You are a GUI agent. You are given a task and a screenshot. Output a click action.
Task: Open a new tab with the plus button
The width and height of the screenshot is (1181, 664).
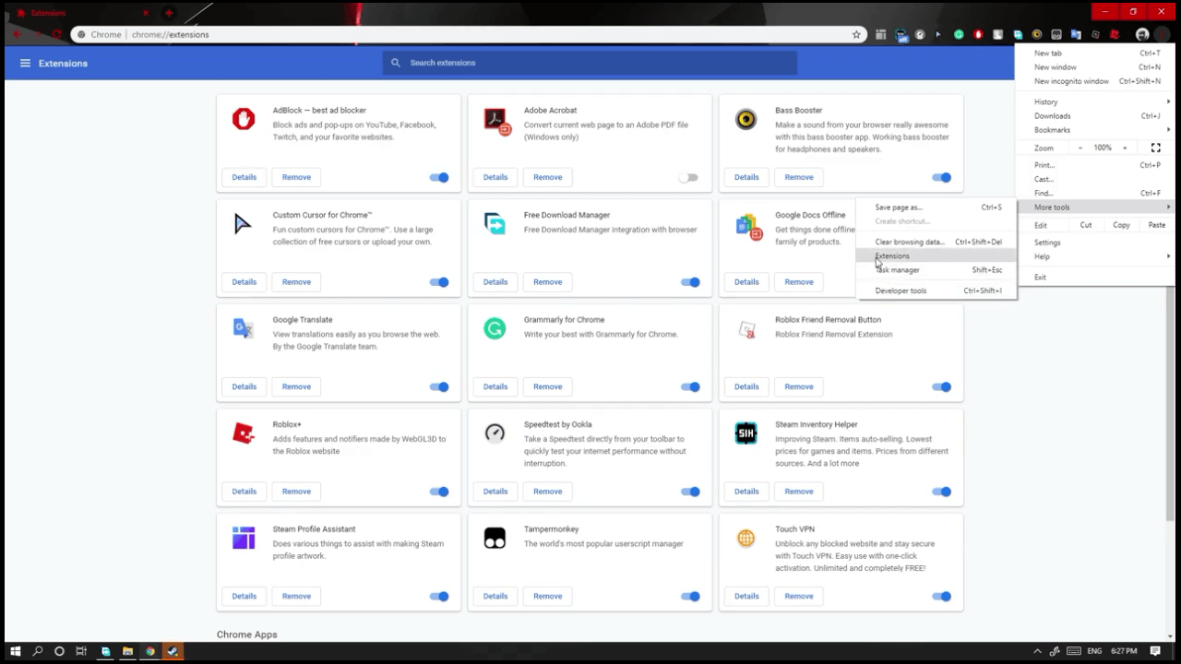pyautogui.click(x=168, y=13)
